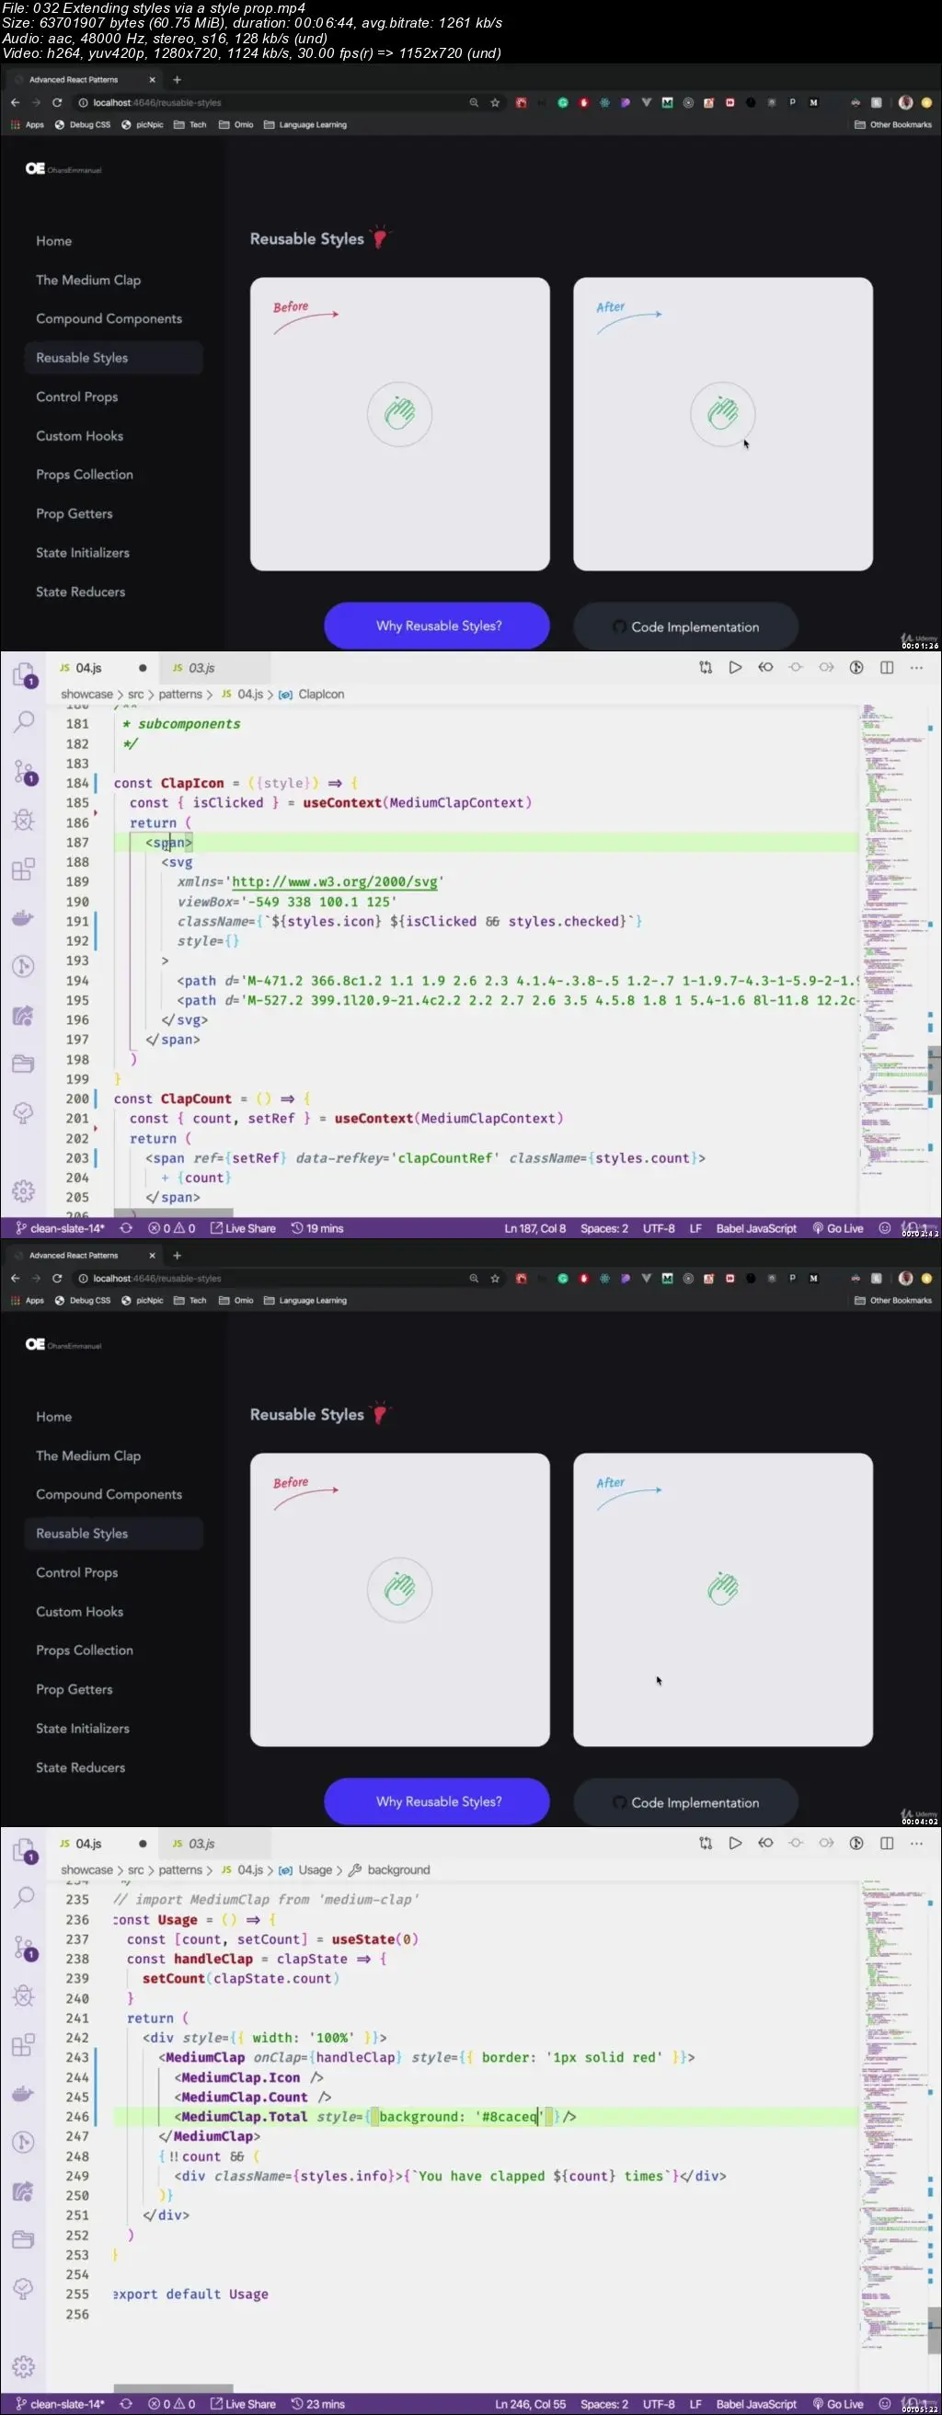Click bookmark star icon in first browser frame
Image resolution: width=942 pixels, height=2415 pixels.
pos(495,102)
